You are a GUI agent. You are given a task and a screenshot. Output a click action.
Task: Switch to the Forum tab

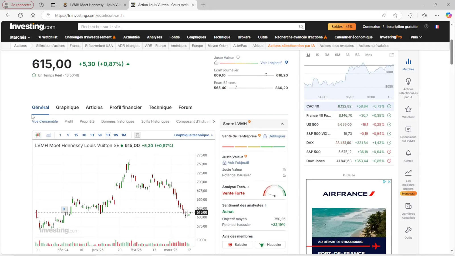(x=185, y=108)
